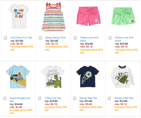The image size is (141, 118).
Task: Click the pink knit shorts image
Action: tap(88, 16)
